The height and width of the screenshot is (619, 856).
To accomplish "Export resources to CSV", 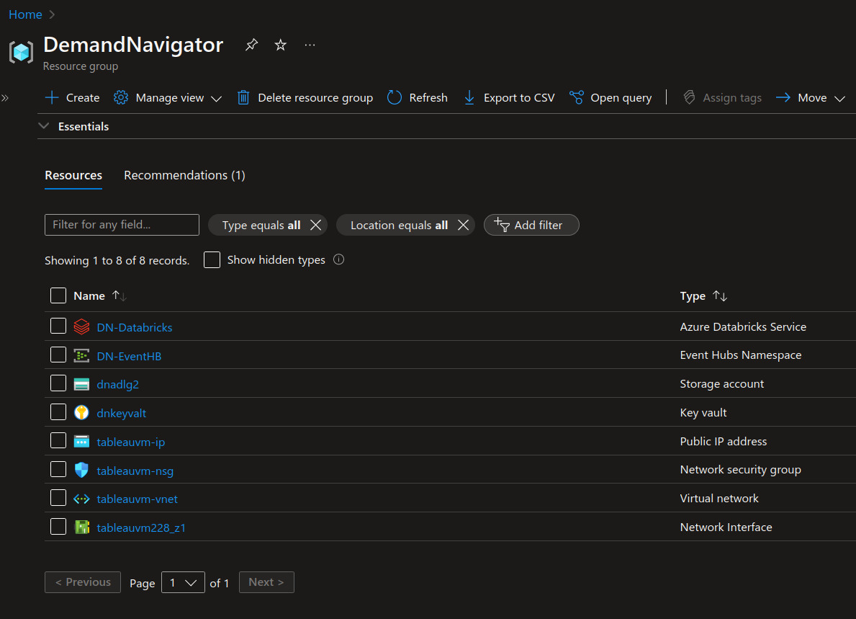I will (x=509, y=98).
